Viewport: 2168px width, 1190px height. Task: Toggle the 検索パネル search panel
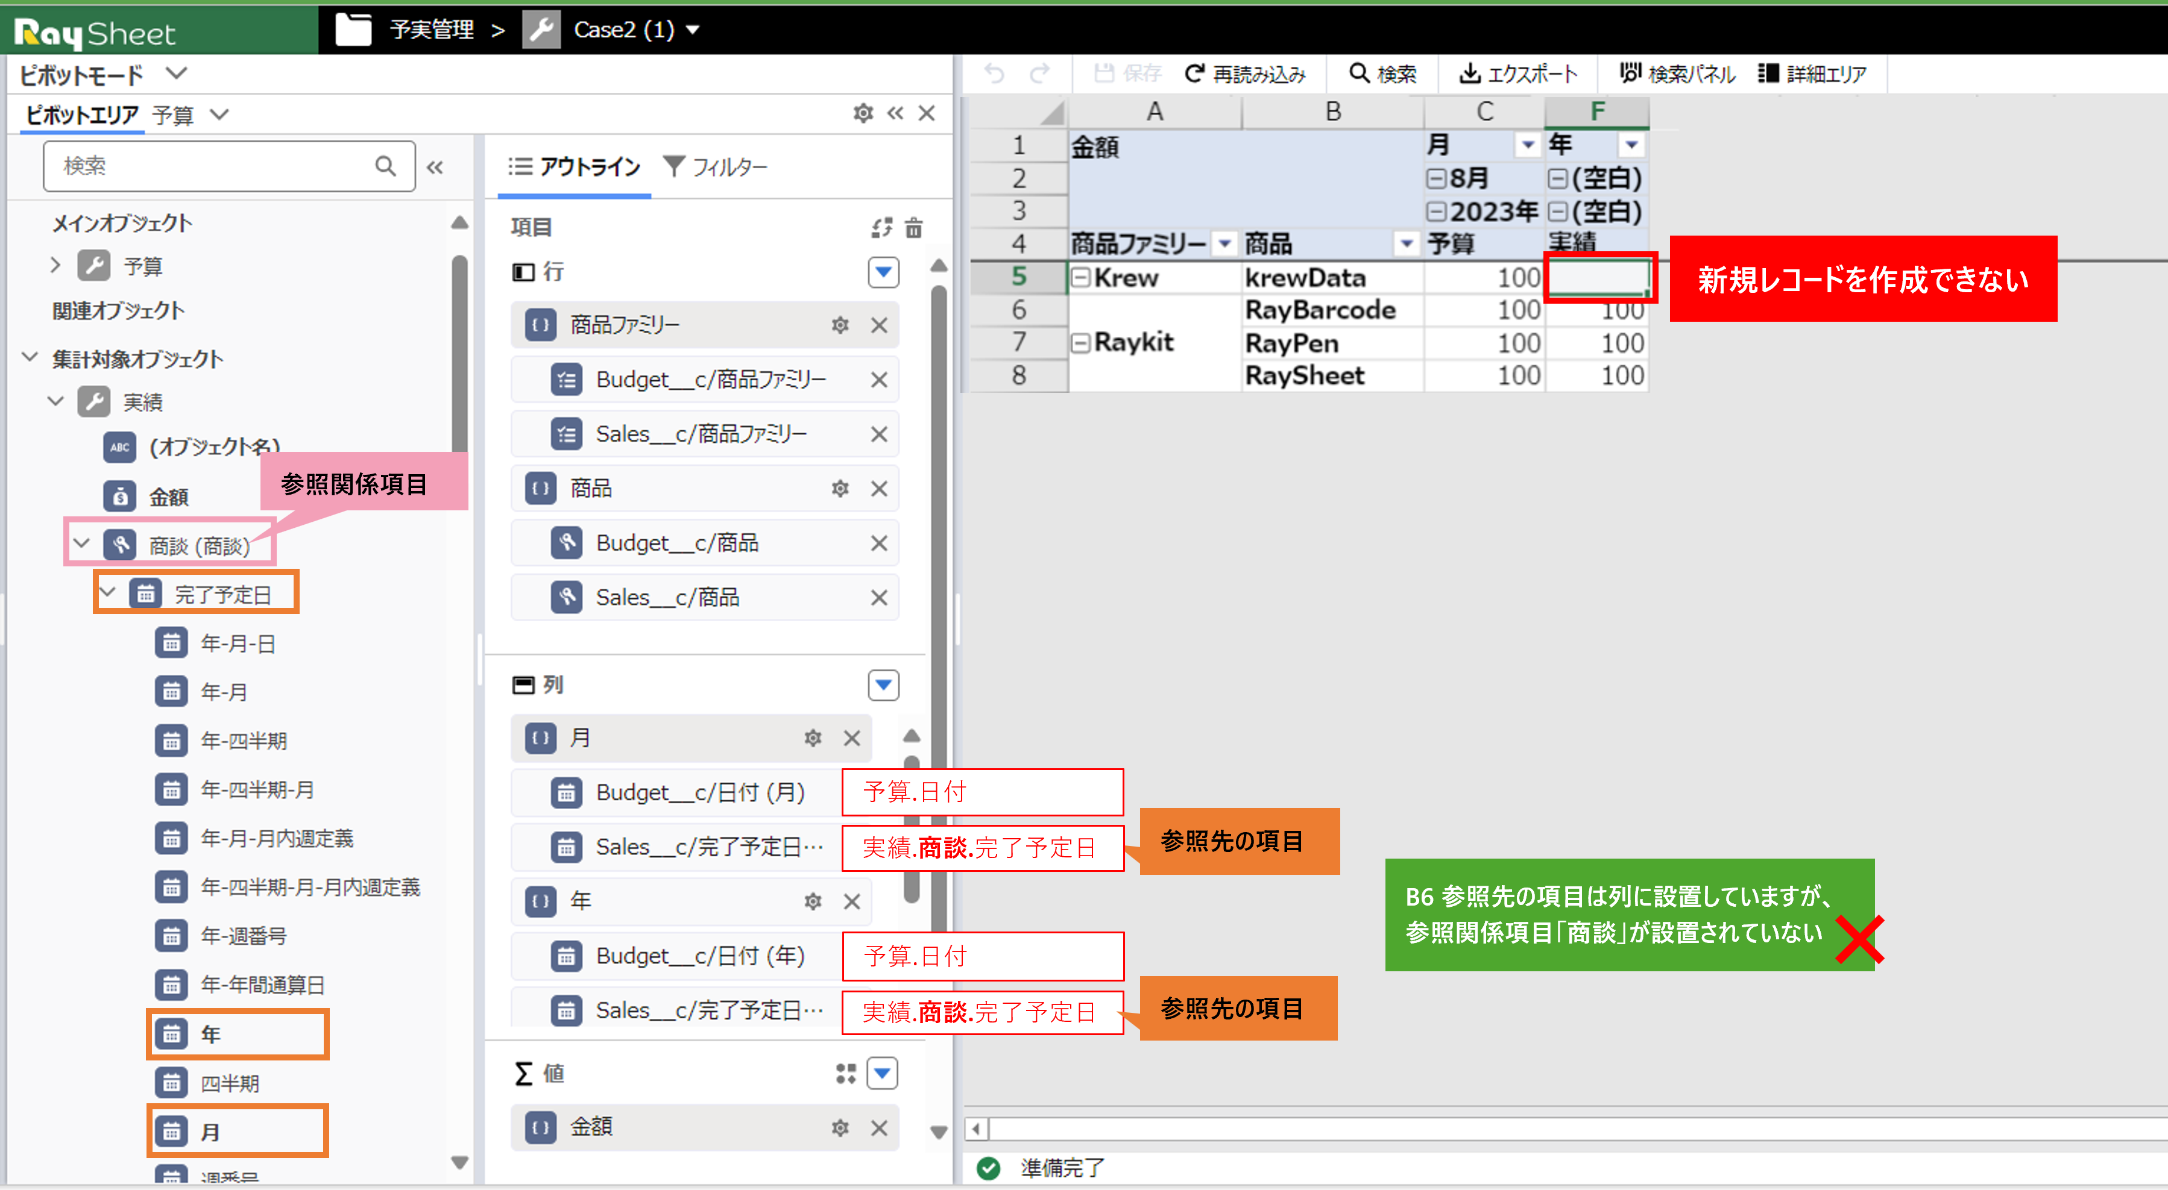click(1677, 74)
